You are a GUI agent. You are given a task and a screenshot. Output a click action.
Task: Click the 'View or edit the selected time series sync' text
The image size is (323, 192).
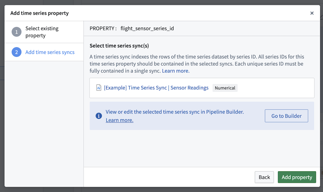175,112
